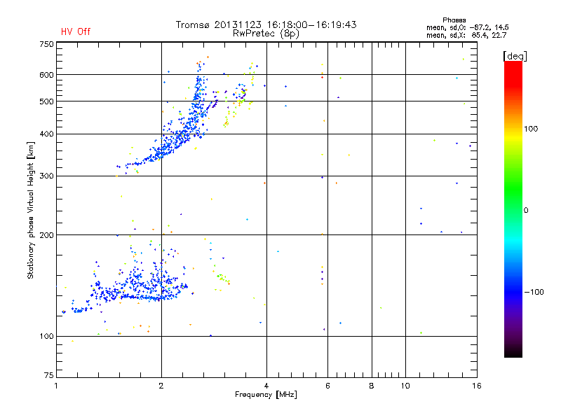Click the x-axis tick label '6'

click(327, 386)
